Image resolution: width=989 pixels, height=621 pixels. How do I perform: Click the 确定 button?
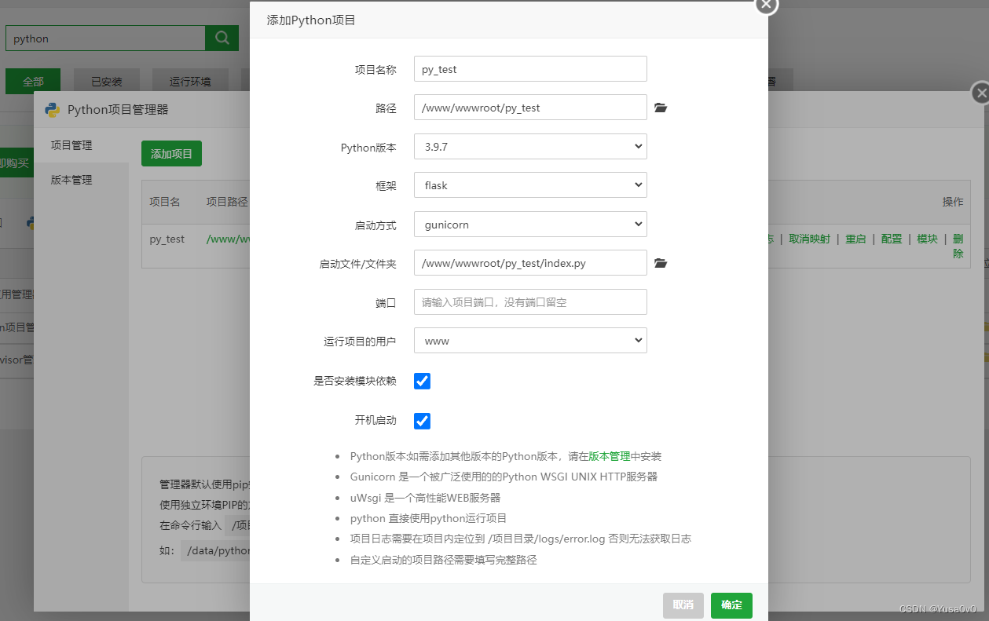731,605
